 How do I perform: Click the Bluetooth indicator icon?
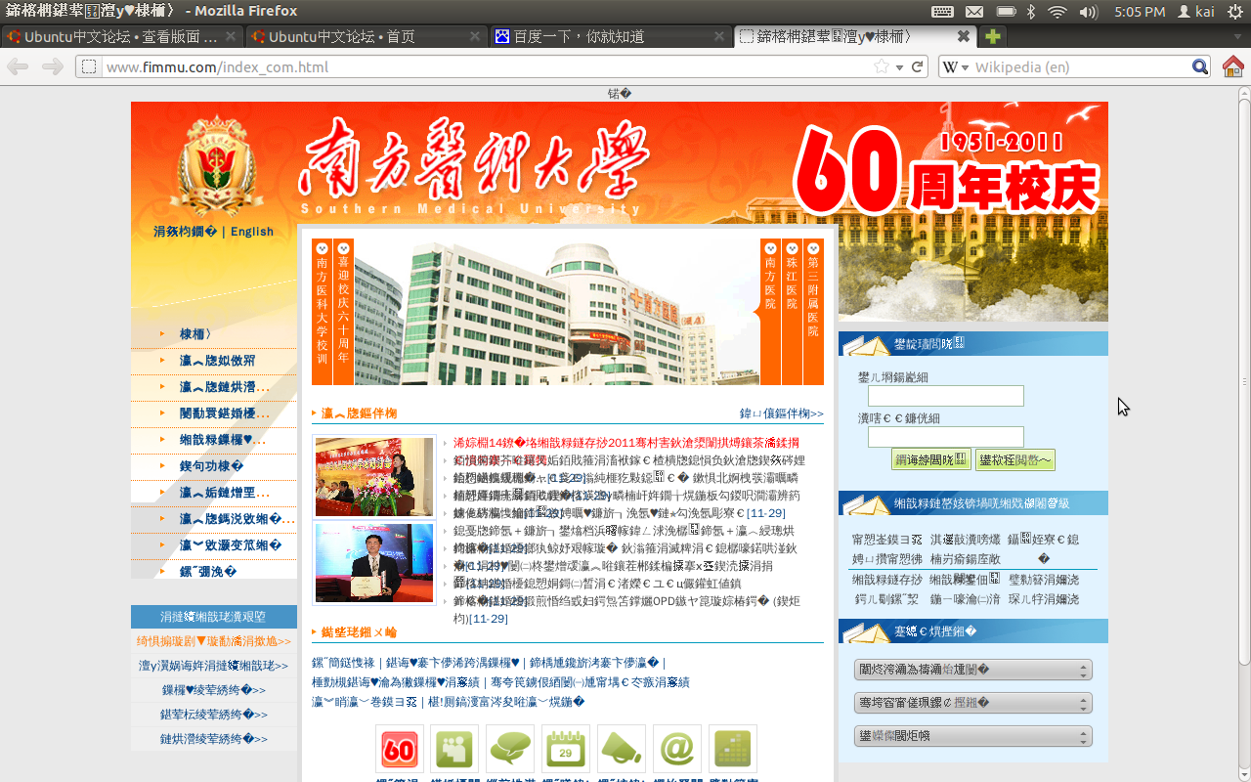pos(1031,12)
